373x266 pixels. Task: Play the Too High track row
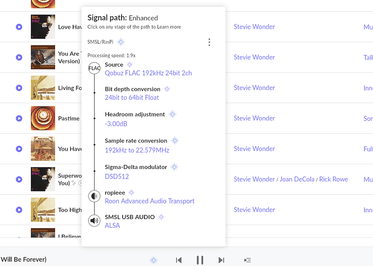tap(19, 210)
